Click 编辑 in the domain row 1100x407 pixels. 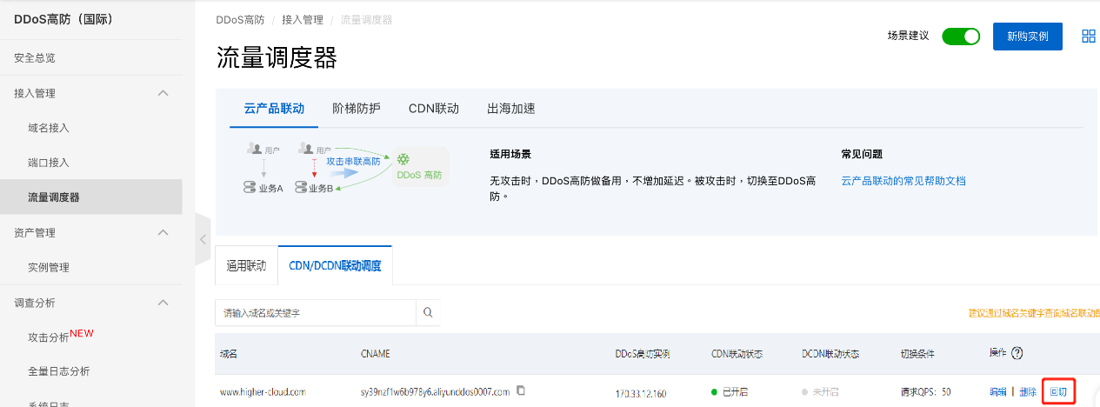click(x=998, y=391)
